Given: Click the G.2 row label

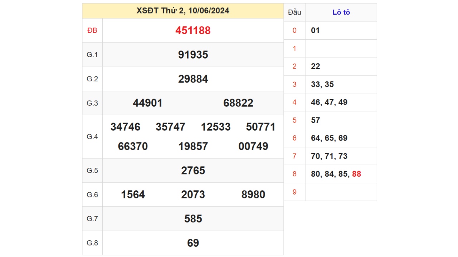Looking at the screenshot, I should click(x=92, y=79).
